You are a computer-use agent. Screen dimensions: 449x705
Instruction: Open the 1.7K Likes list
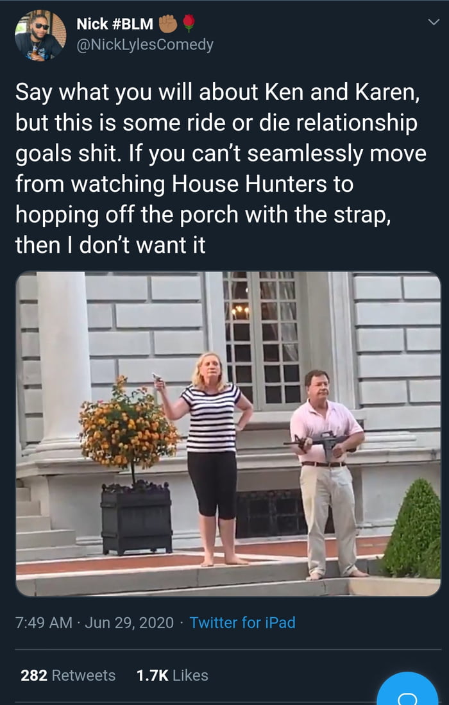pyautogui.click(x=172, y=675)
